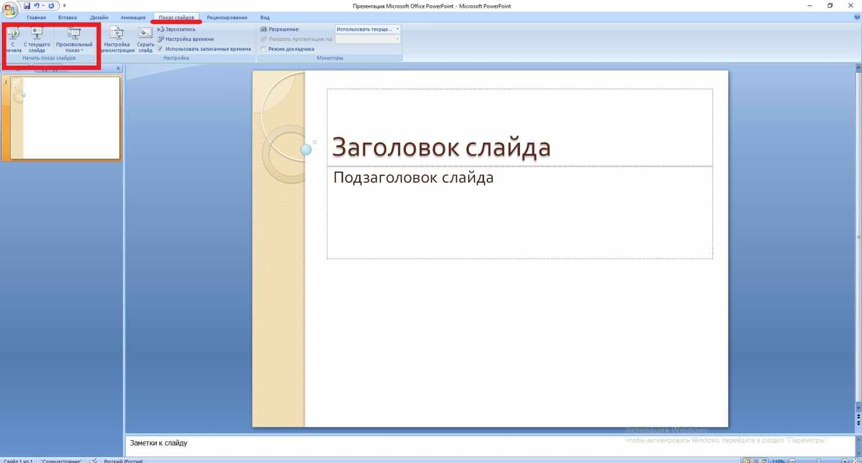
Task: Undo last action in Quick Access toolbar
Action: pyautogui.click(x=36, y=6)
